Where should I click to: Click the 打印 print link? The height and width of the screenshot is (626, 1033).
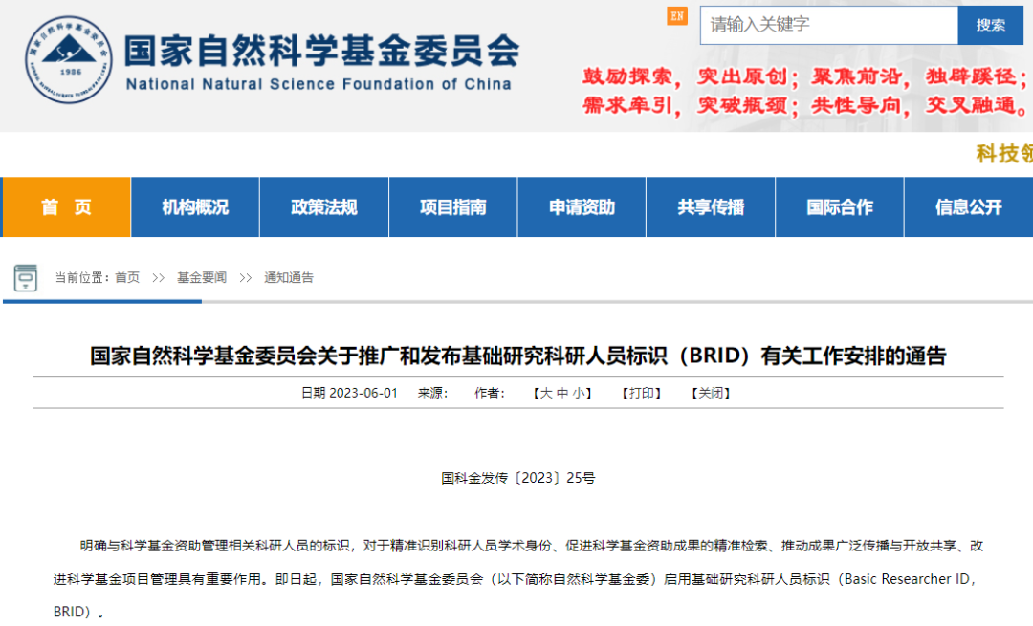click(641, 393)
